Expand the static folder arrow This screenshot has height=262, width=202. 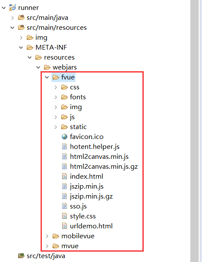[x=56, y=127]
